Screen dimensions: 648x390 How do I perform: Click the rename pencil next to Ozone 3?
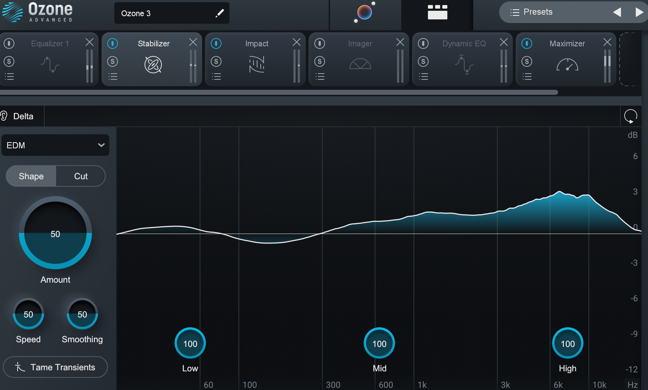coord(219,13)
